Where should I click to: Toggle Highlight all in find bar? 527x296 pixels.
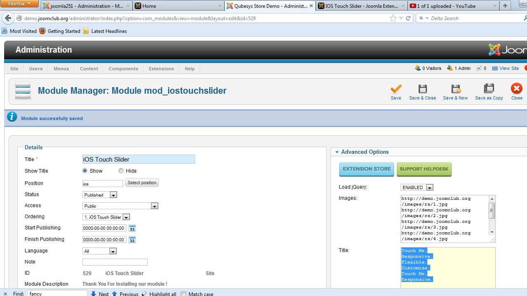[159, 294]
